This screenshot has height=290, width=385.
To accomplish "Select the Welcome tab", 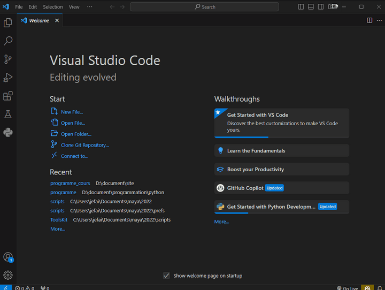I will pyautogui.click(x=40, y=20).
